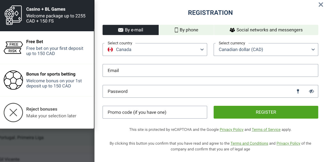Click the soccer ball sports bonus icon

13,80
